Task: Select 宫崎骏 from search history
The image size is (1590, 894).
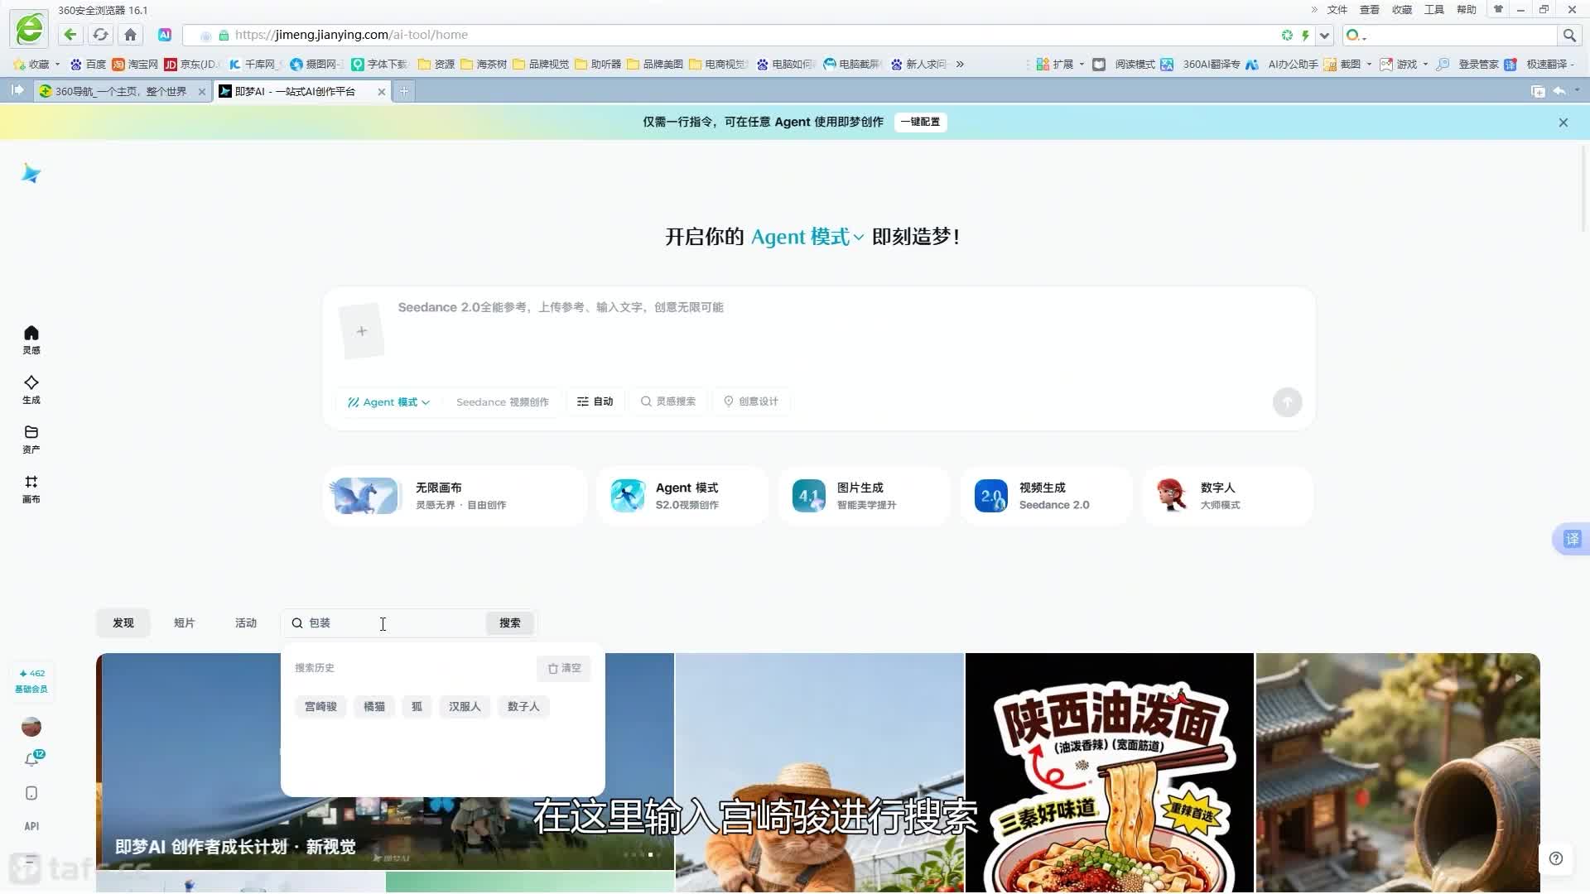Action: [x=320, y=706]
